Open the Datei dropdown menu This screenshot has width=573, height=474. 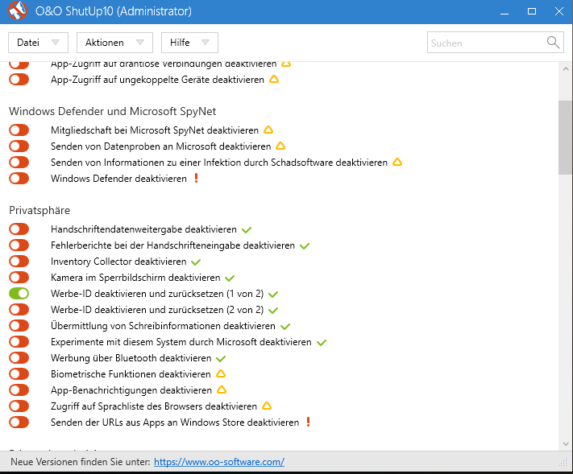coord(38,43)
